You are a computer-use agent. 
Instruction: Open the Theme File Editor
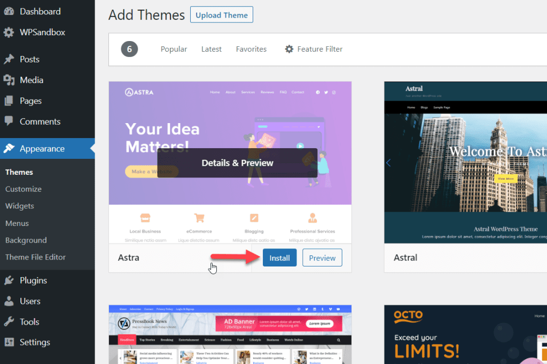coord(36,257)
